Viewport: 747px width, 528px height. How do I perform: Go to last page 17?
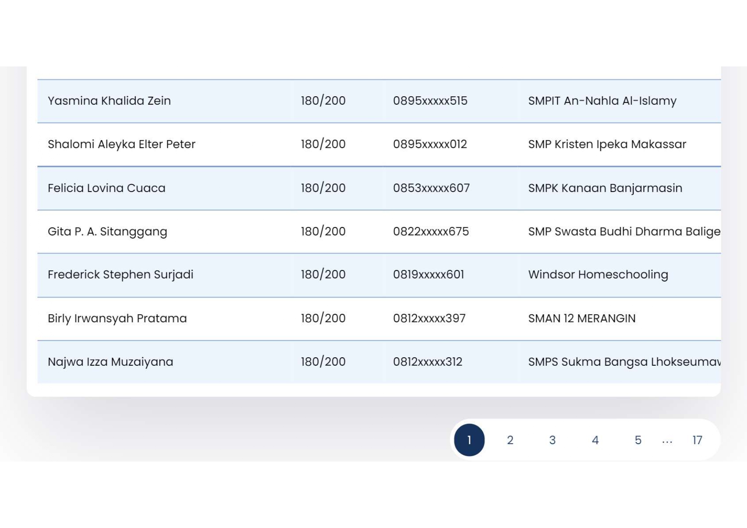click(x=697, y=440)
